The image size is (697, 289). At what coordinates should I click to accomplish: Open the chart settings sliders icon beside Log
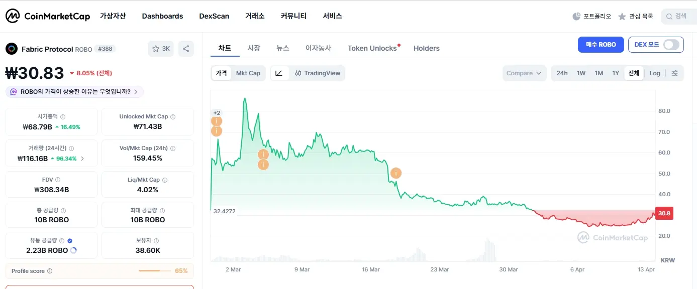(x=674, y=73)
